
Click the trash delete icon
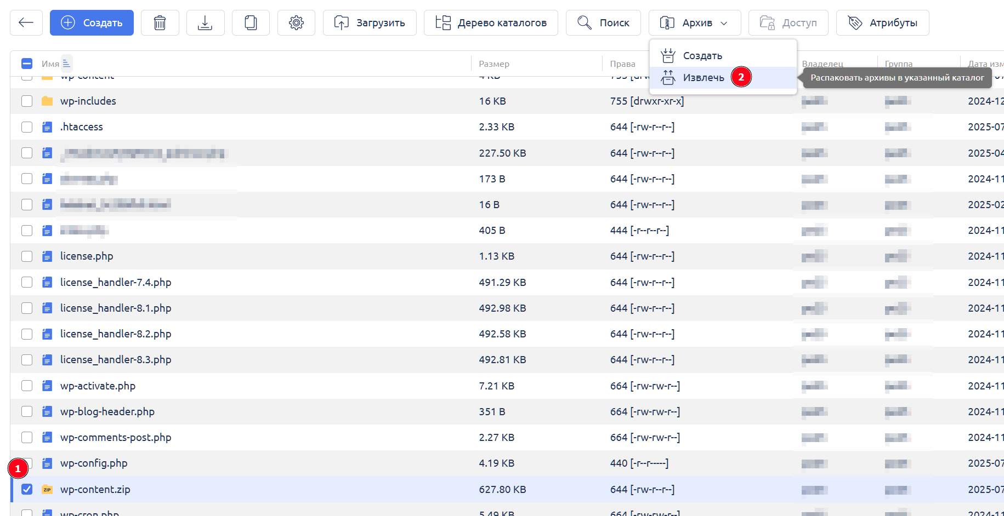160,22
